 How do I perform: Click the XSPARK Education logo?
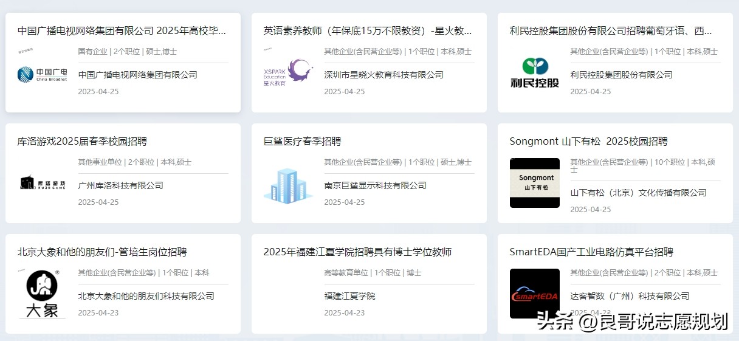(x=288, y=72)
